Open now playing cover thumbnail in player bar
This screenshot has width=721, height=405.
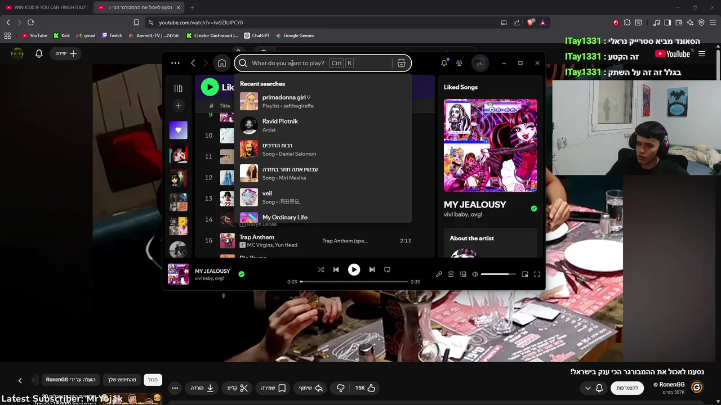[179, 274]
